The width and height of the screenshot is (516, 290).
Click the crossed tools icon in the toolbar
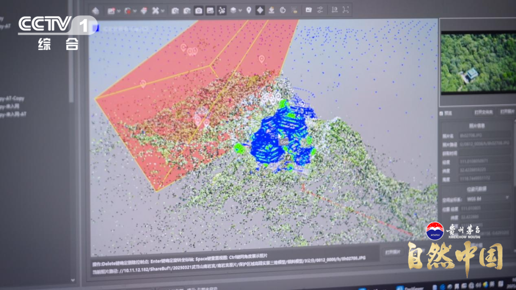(155, 11)
